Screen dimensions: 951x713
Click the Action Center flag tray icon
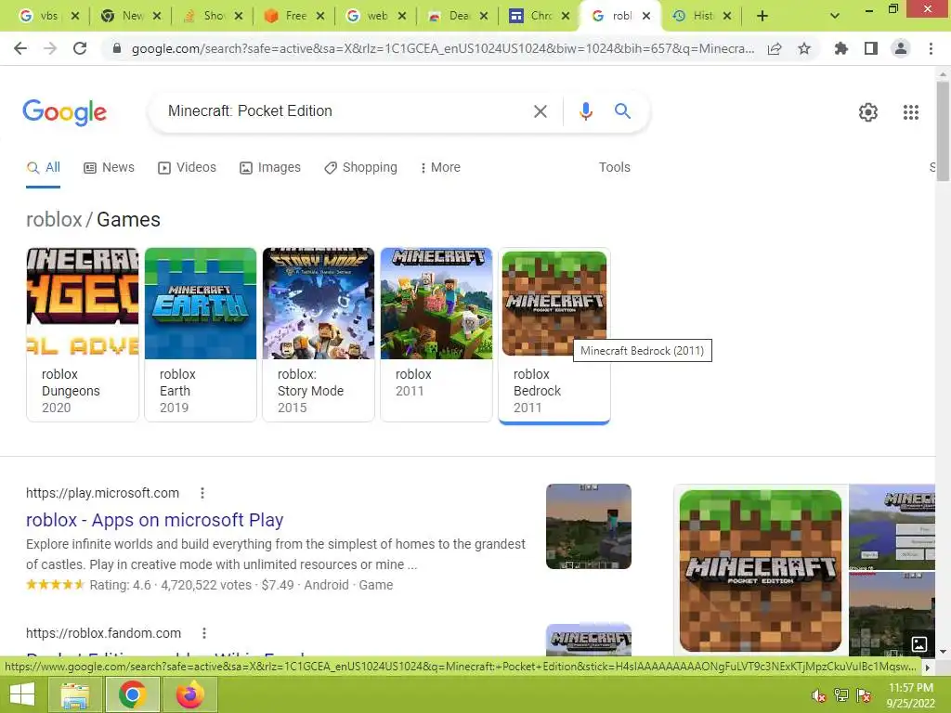[864, 694]
